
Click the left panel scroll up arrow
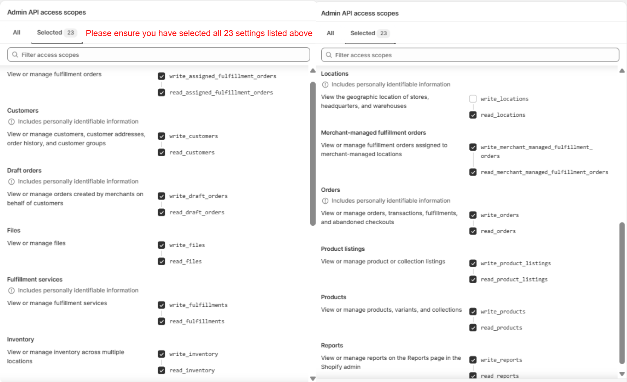pos(313,71)
